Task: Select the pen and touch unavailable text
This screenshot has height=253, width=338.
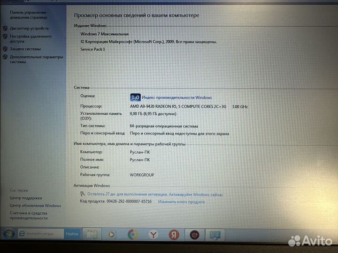Action: click(x=179, y=134)
